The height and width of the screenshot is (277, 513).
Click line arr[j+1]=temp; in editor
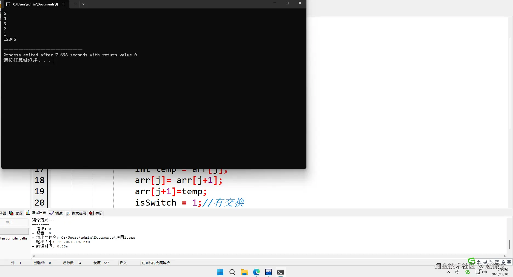coord(171,192)
